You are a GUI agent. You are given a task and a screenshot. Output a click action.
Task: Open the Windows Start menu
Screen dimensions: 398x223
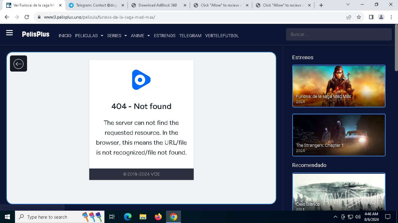[7, 217]
